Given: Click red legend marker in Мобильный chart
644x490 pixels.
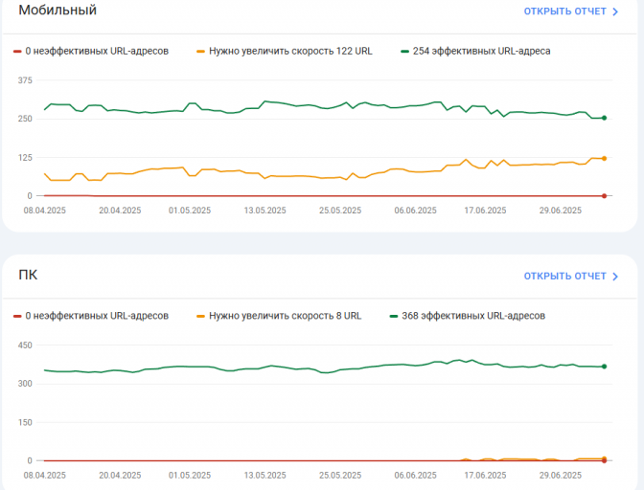Looking at the screenshot, I should 17,52.
